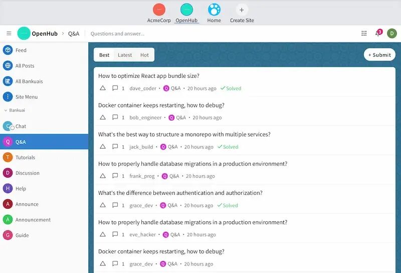Screen dimensions: 401x273
Task: Click Solved label on the monorepo question
Action: coord(228,147)
